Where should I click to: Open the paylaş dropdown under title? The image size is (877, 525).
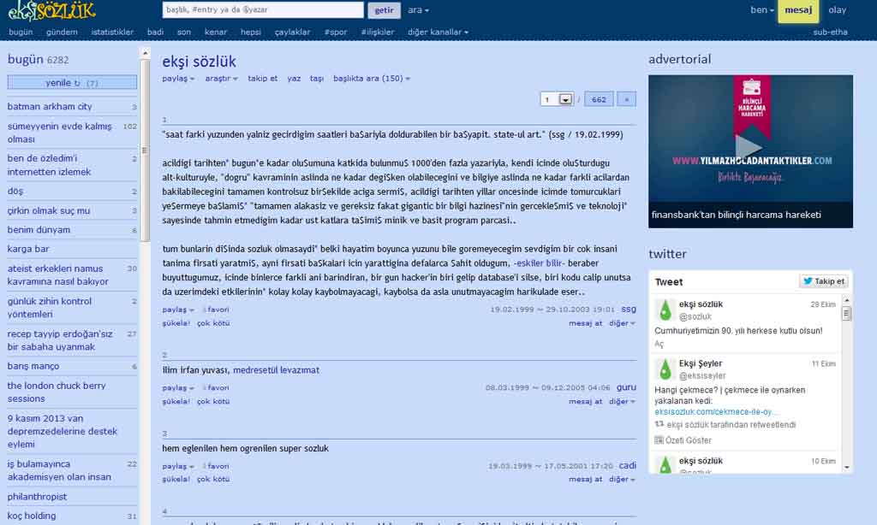(178, 79)
